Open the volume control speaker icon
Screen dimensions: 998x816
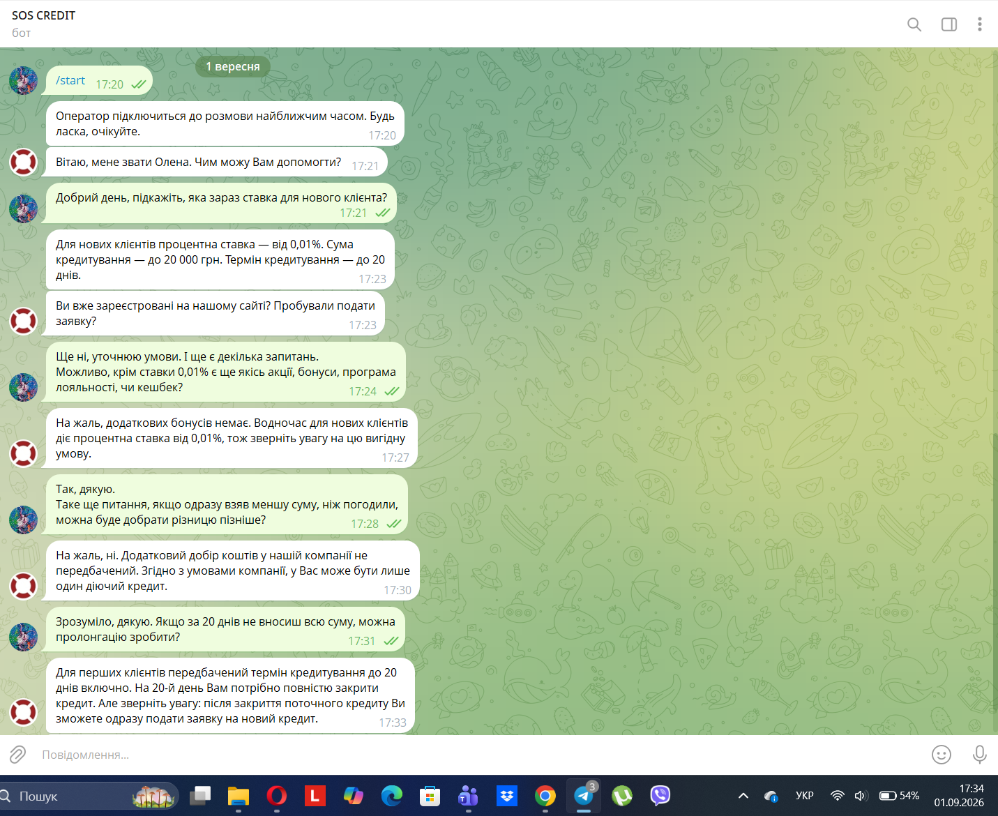(x=861, y=796)
